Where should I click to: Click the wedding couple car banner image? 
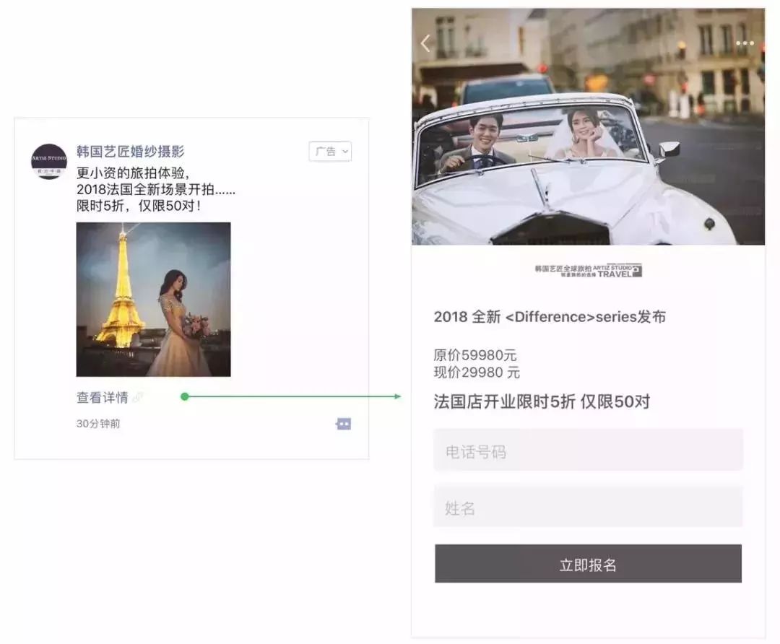point(588,126)
